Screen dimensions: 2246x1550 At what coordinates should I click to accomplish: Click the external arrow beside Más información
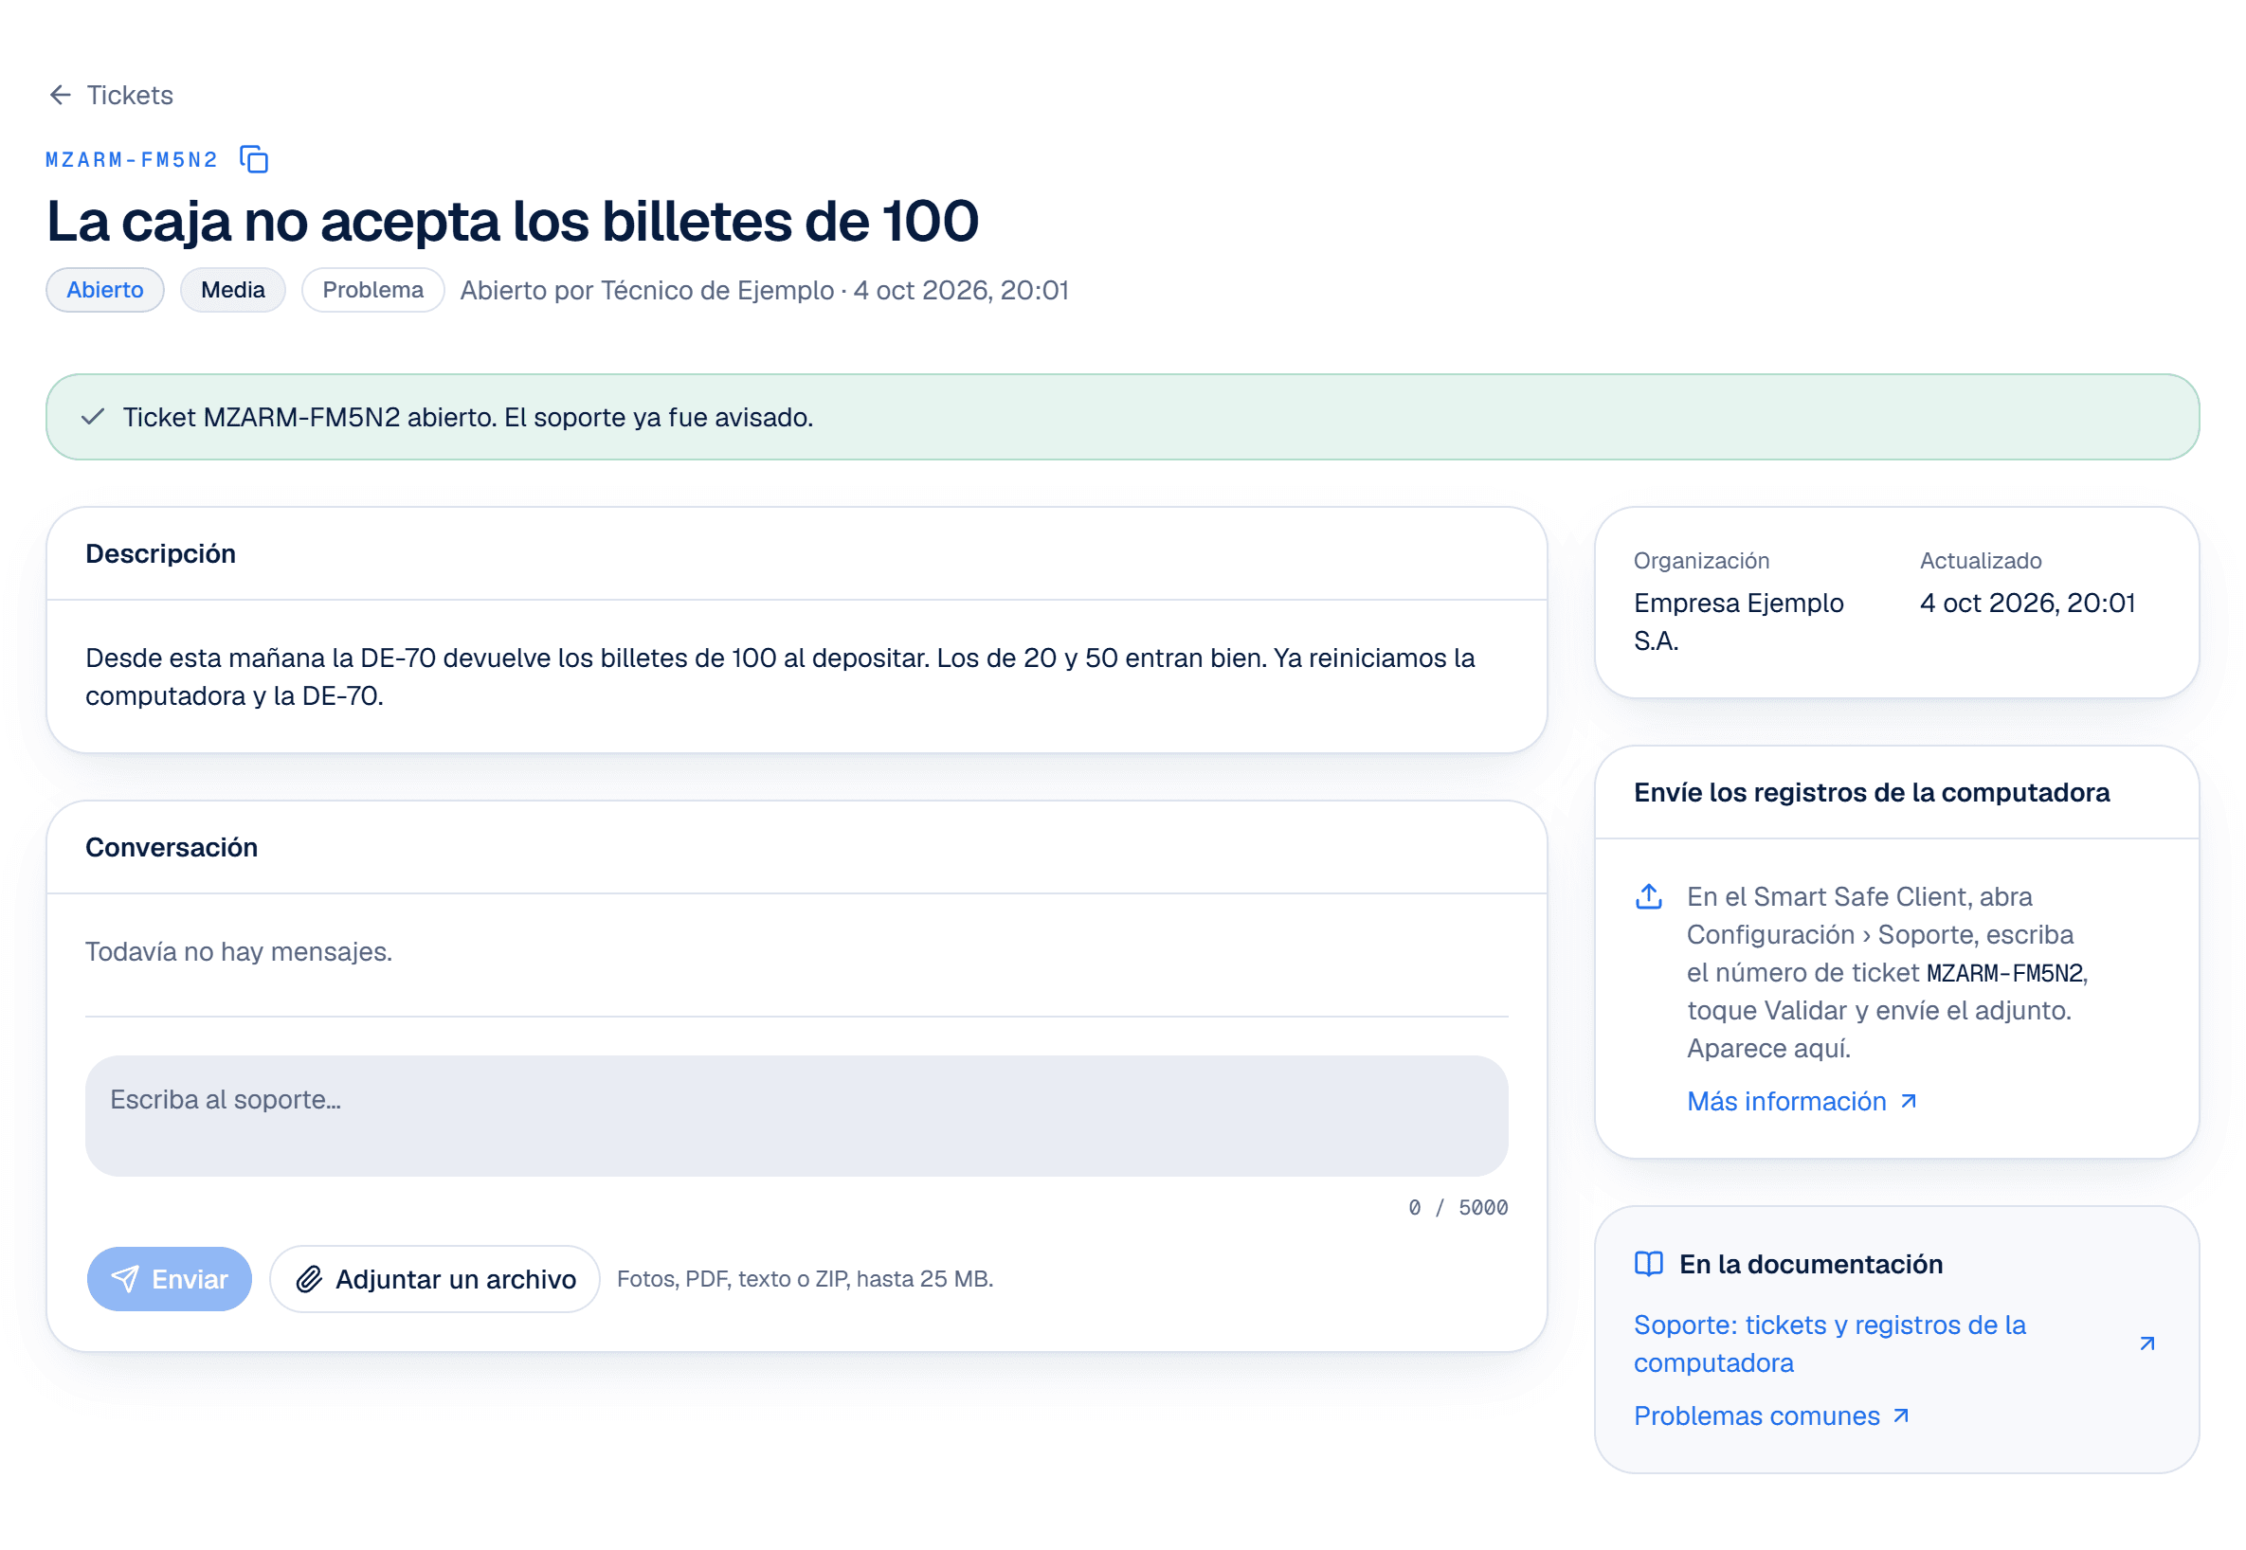pos(1909,1101)
